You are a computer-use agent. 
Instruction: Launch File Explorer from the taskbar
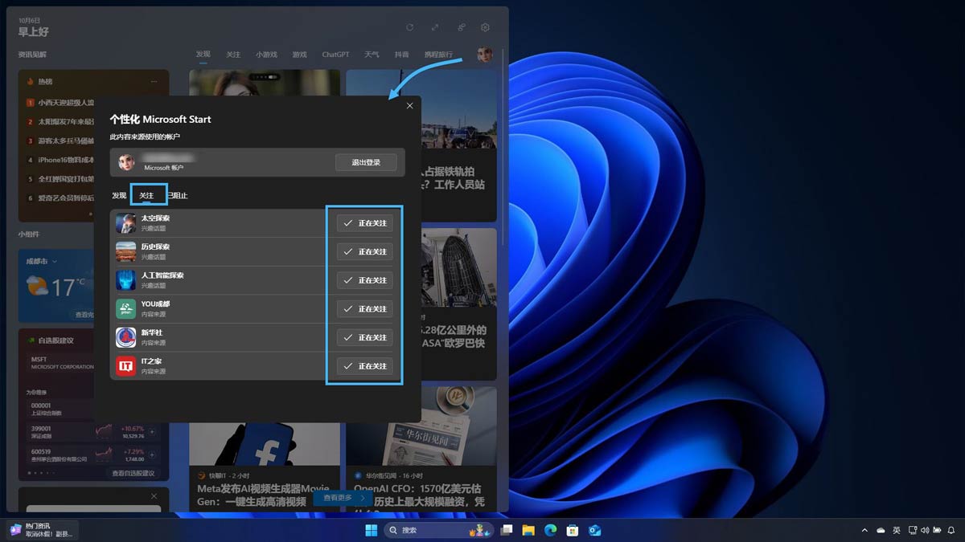528,530
